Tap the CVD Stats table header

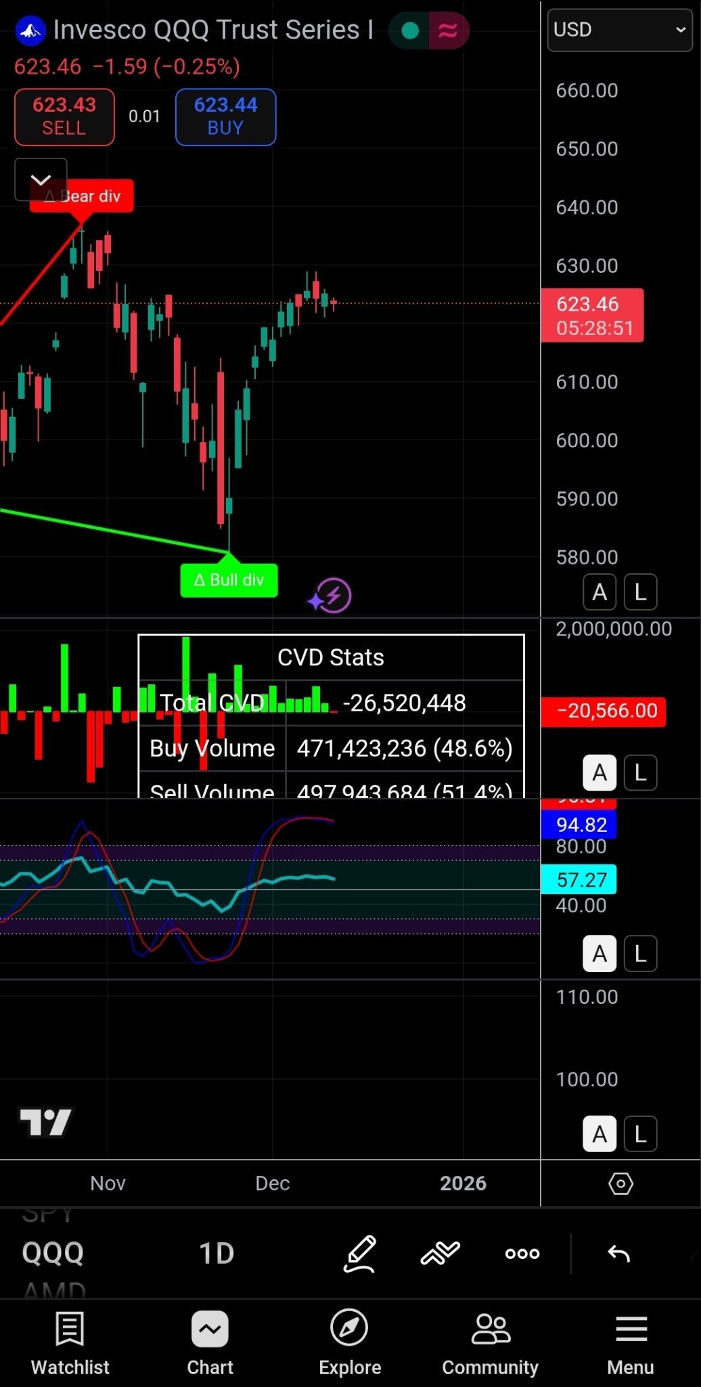[x=331, y=657]
